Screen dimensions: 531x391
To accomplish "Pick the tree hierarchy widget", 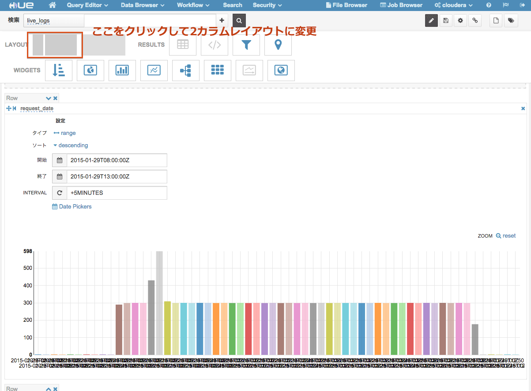I will [186, 70].
